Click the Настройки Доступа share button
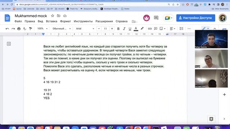Viewport: 230px width, 129px height. click(x=195, y=18)
